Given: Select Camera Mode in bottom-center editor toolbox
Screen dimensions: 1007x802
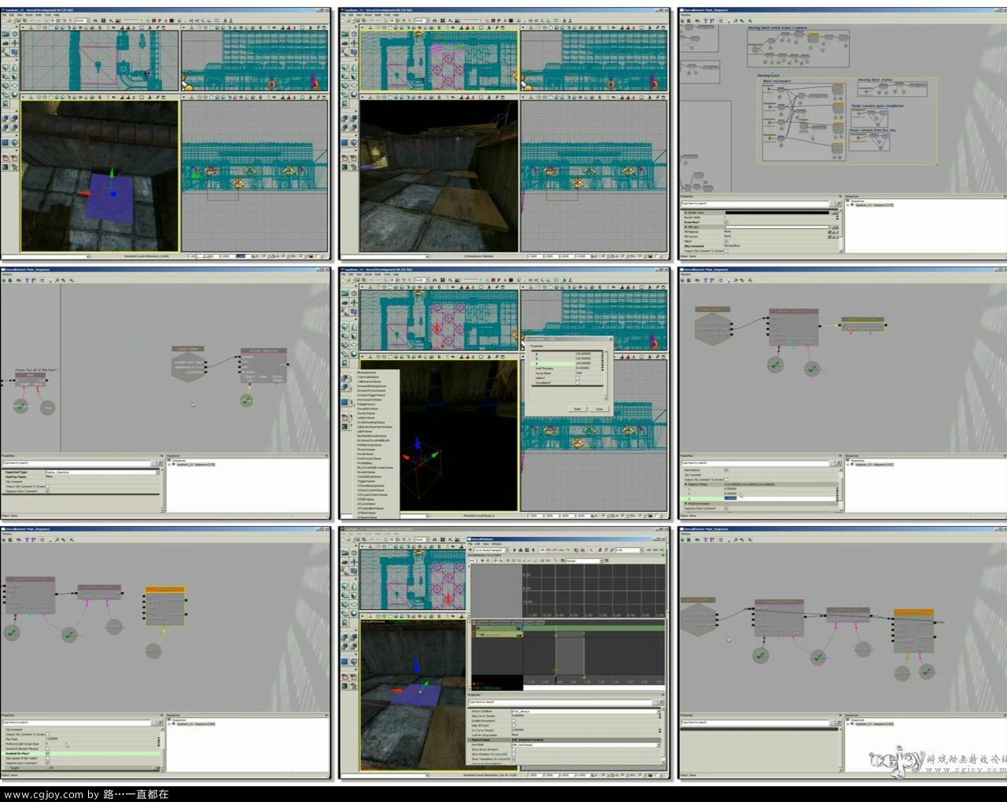Looking at the screenshot, I should [x=345, y=553].
